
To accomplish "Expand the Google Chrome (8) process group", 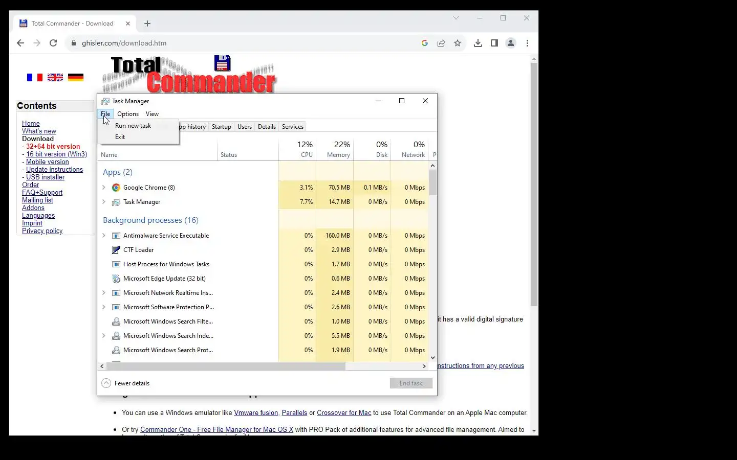I will tap(104, 188).
